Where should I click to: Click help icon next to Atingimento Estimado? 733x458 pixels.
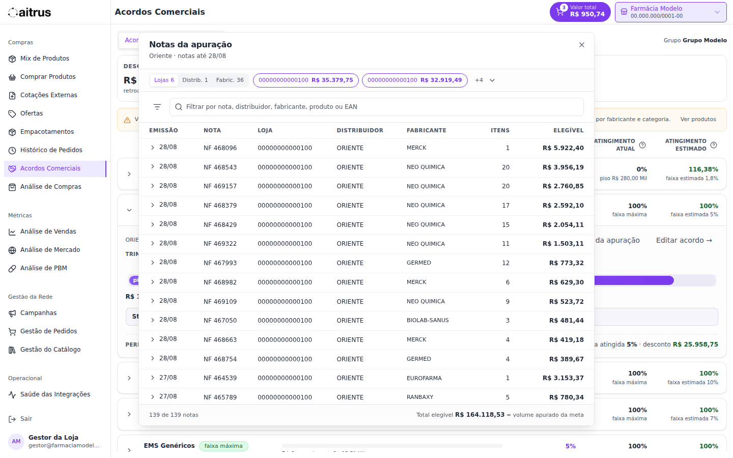coord(714,145)
